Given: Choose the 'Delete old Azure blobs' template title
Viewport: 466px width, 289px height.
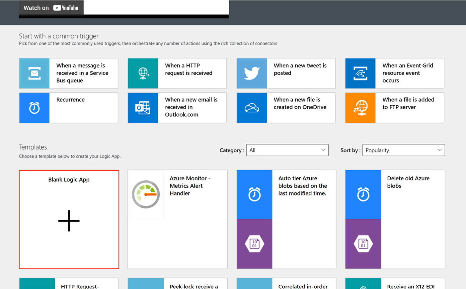Looking at the screenshot, I should (x=408, y=182).
